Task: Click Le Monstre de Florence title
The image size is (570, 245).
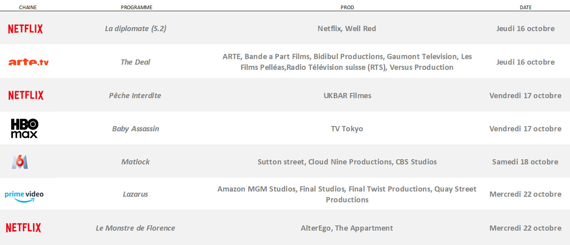Action: (x=135, y=228)
